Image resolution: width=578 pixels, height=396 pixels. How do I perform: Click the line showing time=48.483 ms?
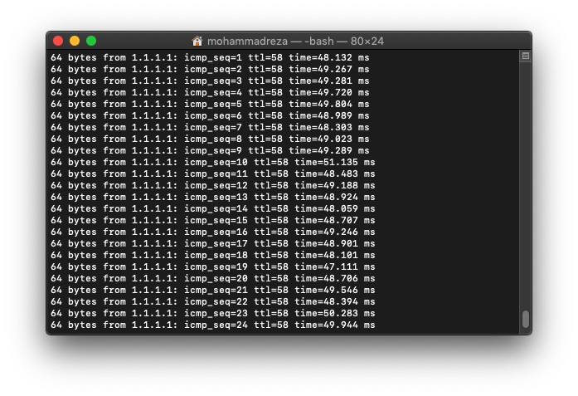[x=213, y=174]
